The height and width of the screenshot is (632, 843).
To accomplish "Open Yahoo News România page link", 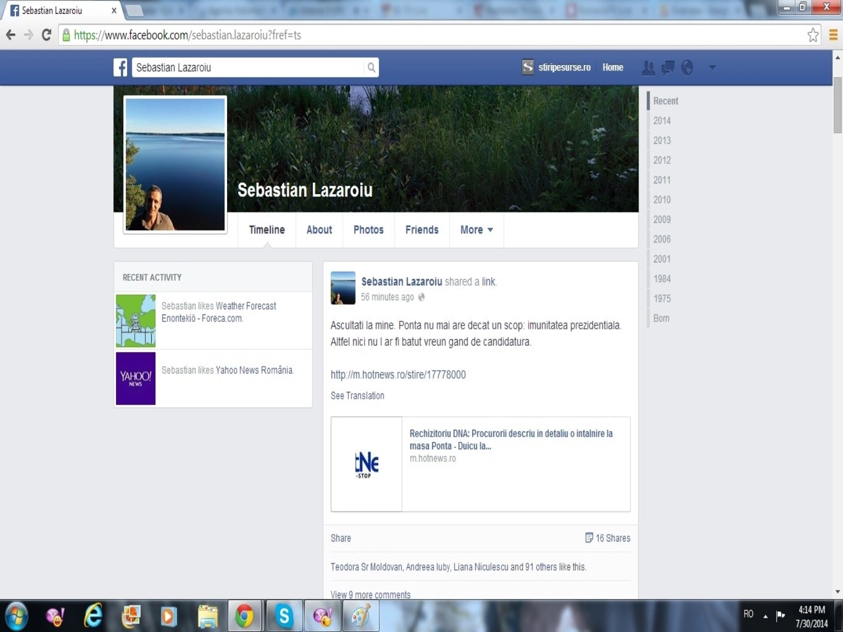I will tap(254, 370).
